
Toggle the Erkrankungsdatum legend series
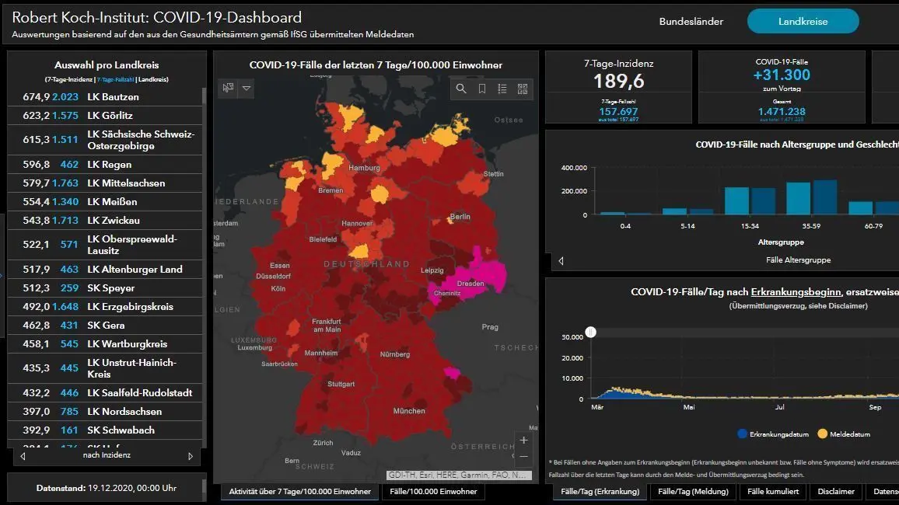(x=773, y=434)
